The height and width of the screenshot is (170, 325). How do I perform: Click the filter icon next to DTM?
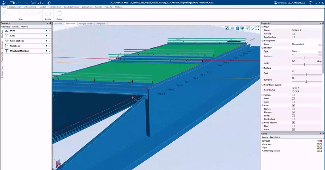[47, 31]
